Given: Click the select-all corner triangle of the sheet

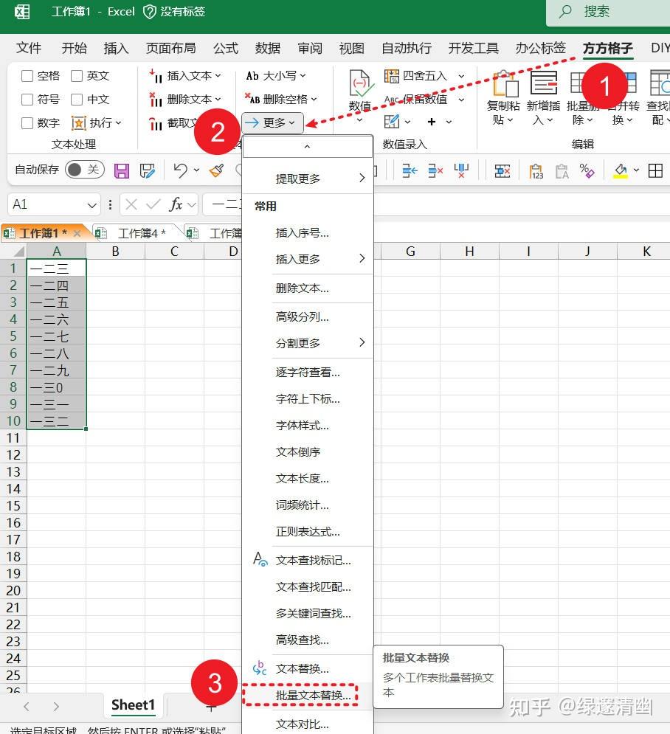Looking at the screenshot, I should coord(19,252).
